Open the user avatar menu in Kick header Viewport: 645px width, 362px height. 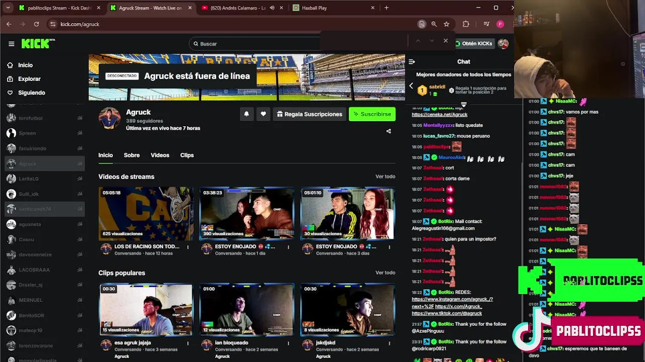(x=503, y=44)
